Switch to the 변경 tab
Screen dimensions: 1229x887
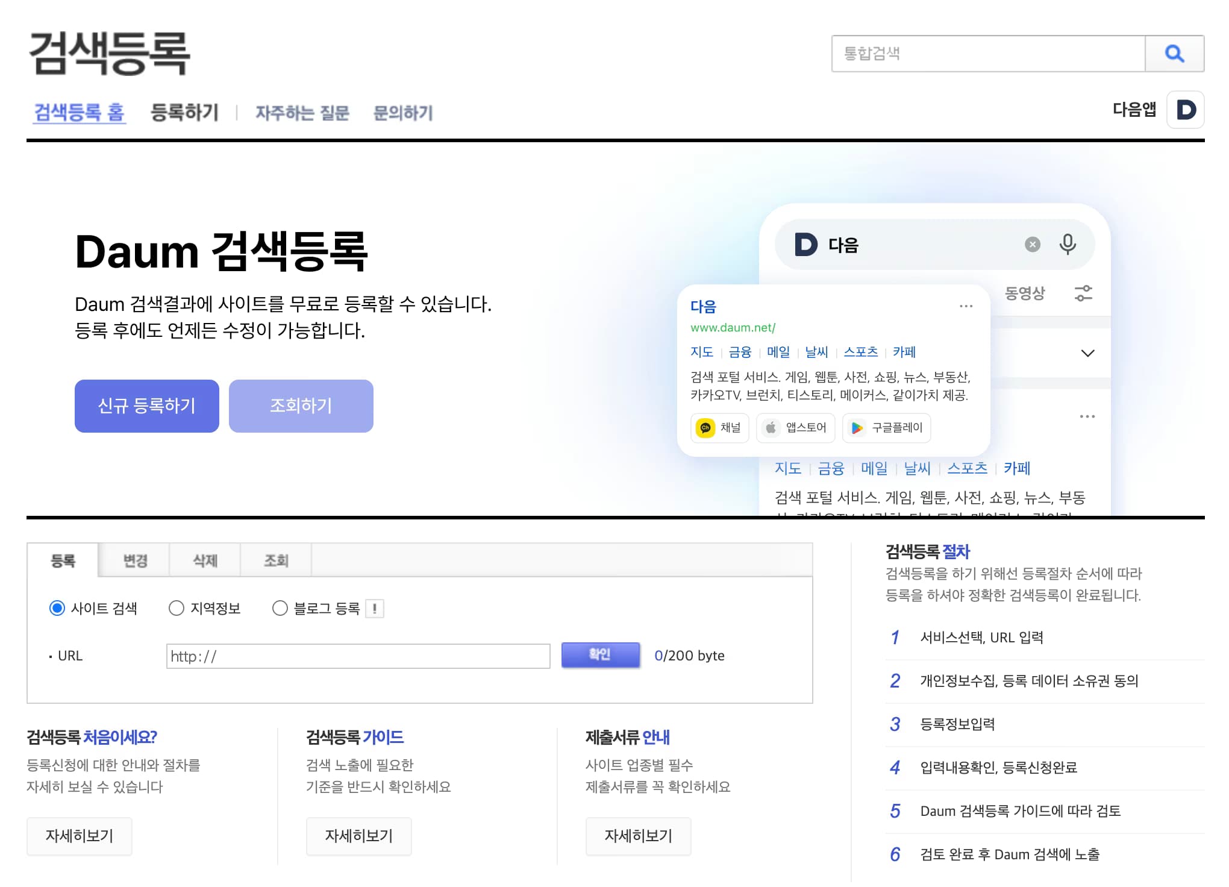(135, 560)
